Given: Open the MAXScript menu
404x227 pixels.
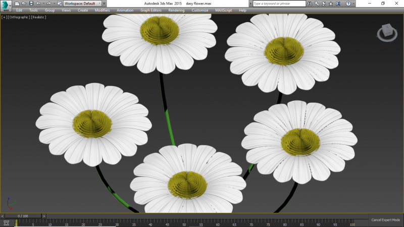Looking at the screenshot, I should click(x=223, y=10).
